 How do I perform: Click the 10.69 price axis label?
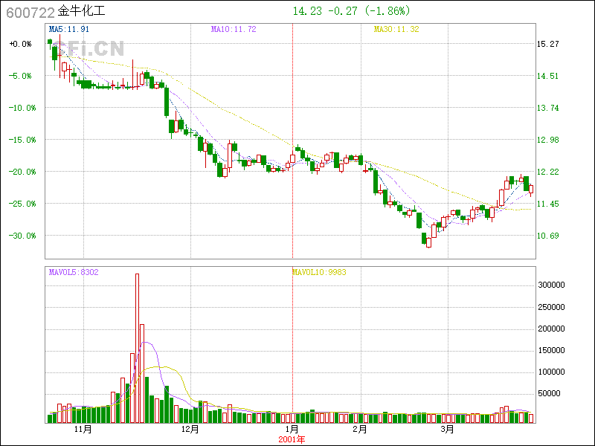tap(547, 236)
